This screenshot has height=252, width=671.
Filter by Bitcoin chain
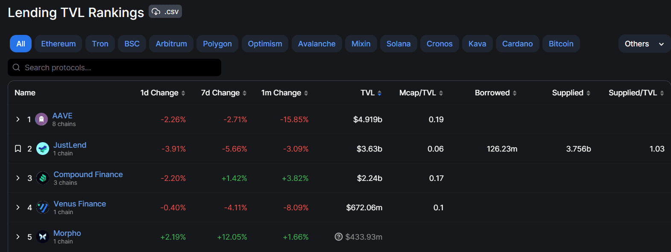point(561,44)
